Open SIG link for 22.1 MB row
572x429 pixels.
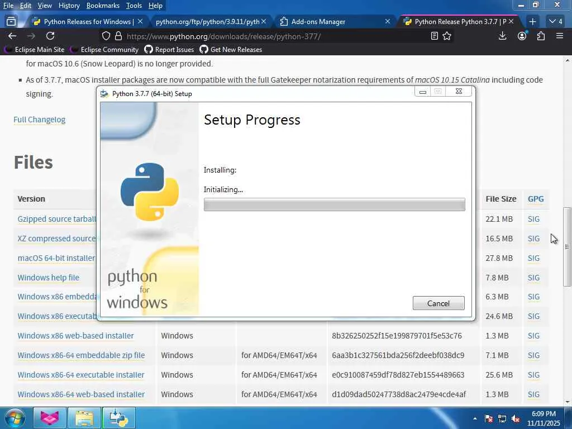(x=533, y=219)
